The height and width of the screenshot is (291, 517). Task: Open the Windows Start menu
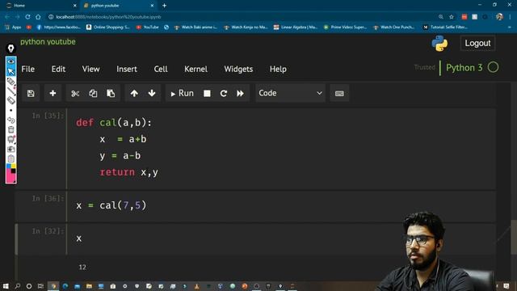(x=6, y=286)
